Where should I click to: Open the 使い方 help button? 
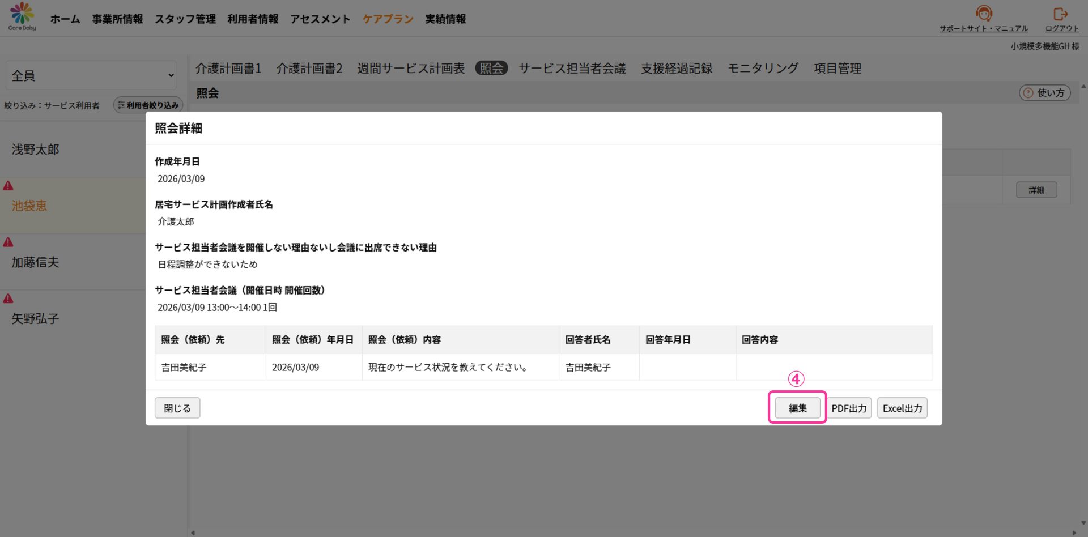pos(1044,93)
